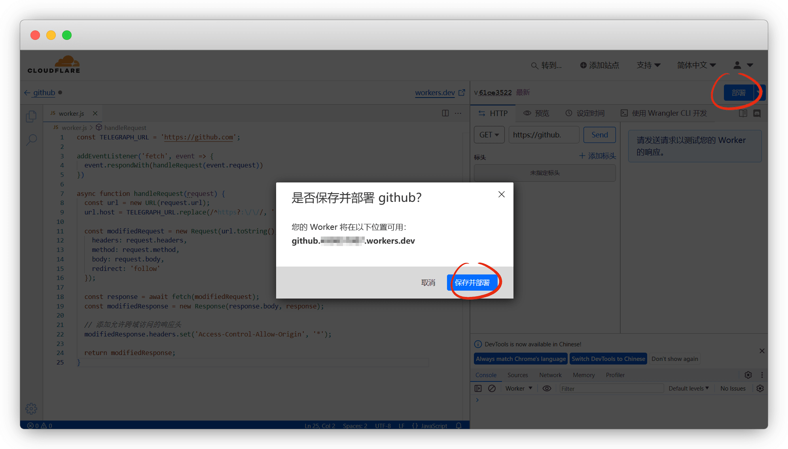
Task: Select the Network tab in DevTools
Action: (x=550, y=375)
